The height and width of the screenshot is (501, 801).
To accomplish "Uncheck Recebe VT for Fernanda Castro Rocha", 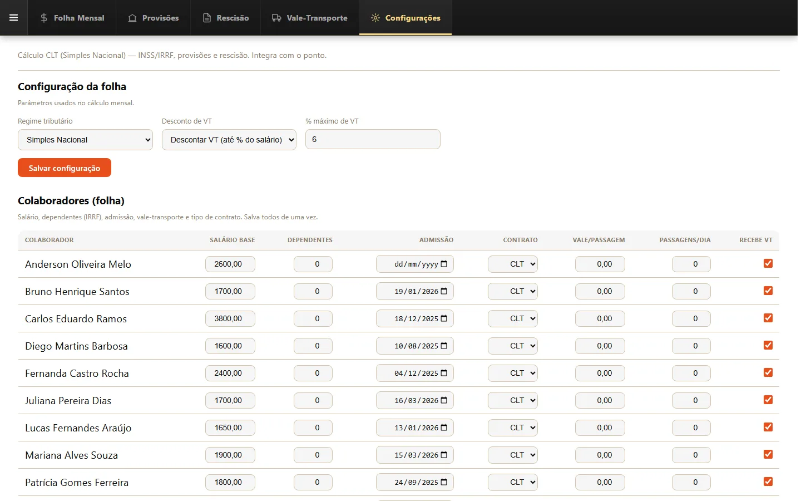I will 768,372.
